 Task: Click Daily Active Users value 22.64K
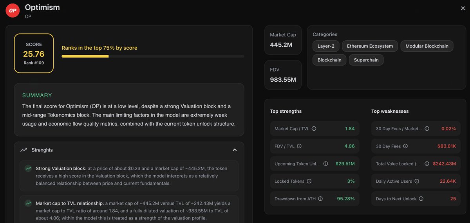click(x=448, y=181)
